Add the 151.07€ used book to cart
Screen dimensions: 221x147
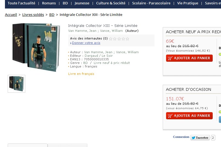point(189,116)
